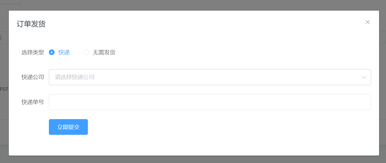Image resolution: width=386 pixels, height=163 pixels.
Task: Click the dimmed field on the left edge
Action: tap(4, 37)
